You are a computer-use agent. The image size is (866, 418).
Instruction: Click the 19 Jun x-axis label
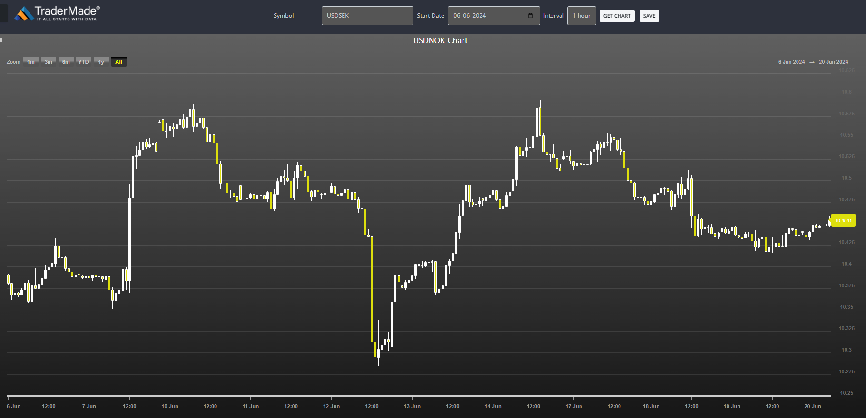coord(732,406)
